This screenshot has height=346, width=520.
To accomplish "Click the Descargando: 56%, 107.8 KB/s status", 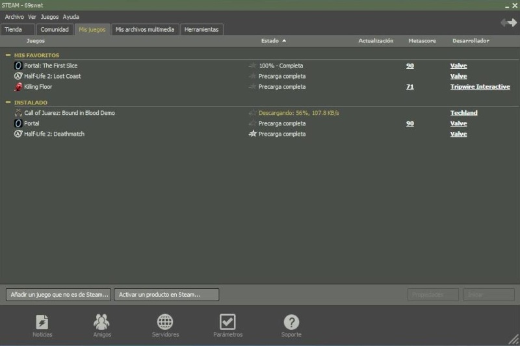I will click(x=299, y=113).
